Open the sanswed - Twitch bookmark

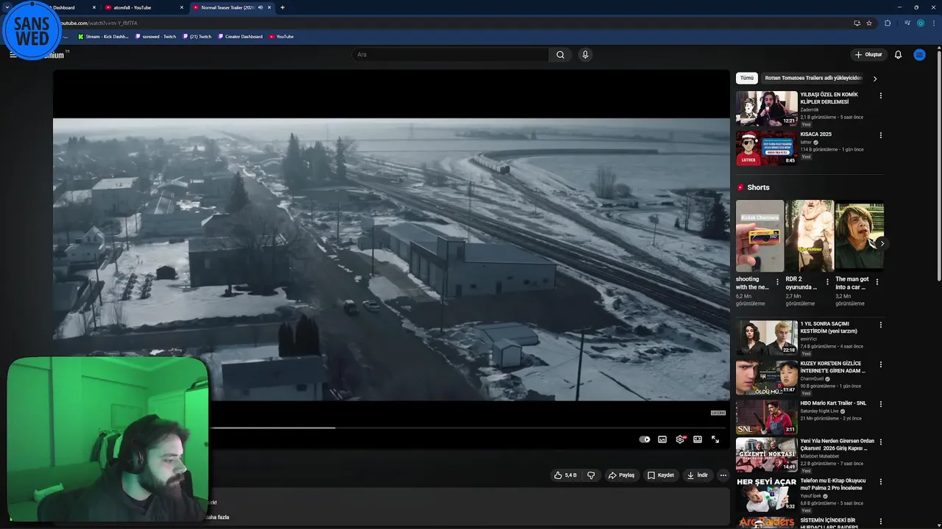[x=156, y=37]
